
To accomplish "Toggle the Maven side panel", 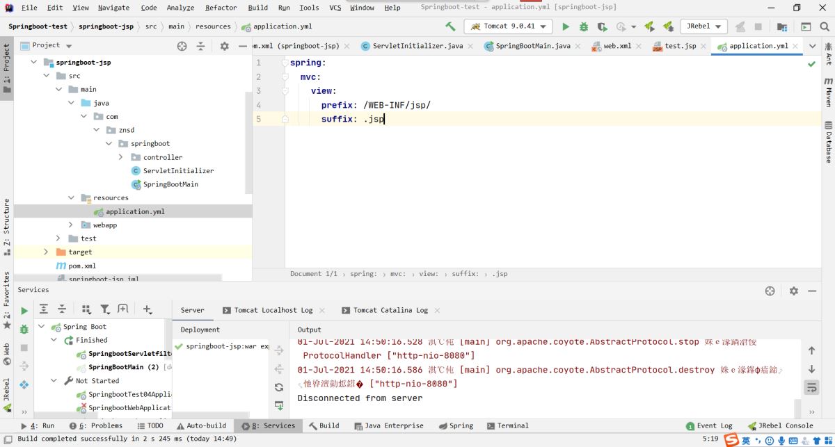I will coord(829,92).
